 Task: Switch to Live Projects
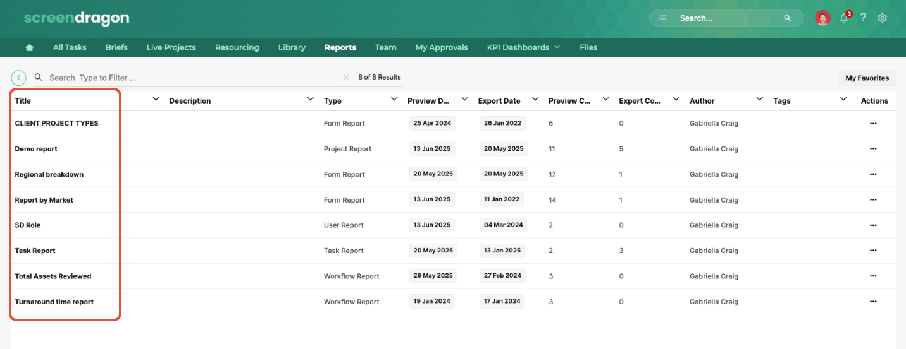click(171, 47)
